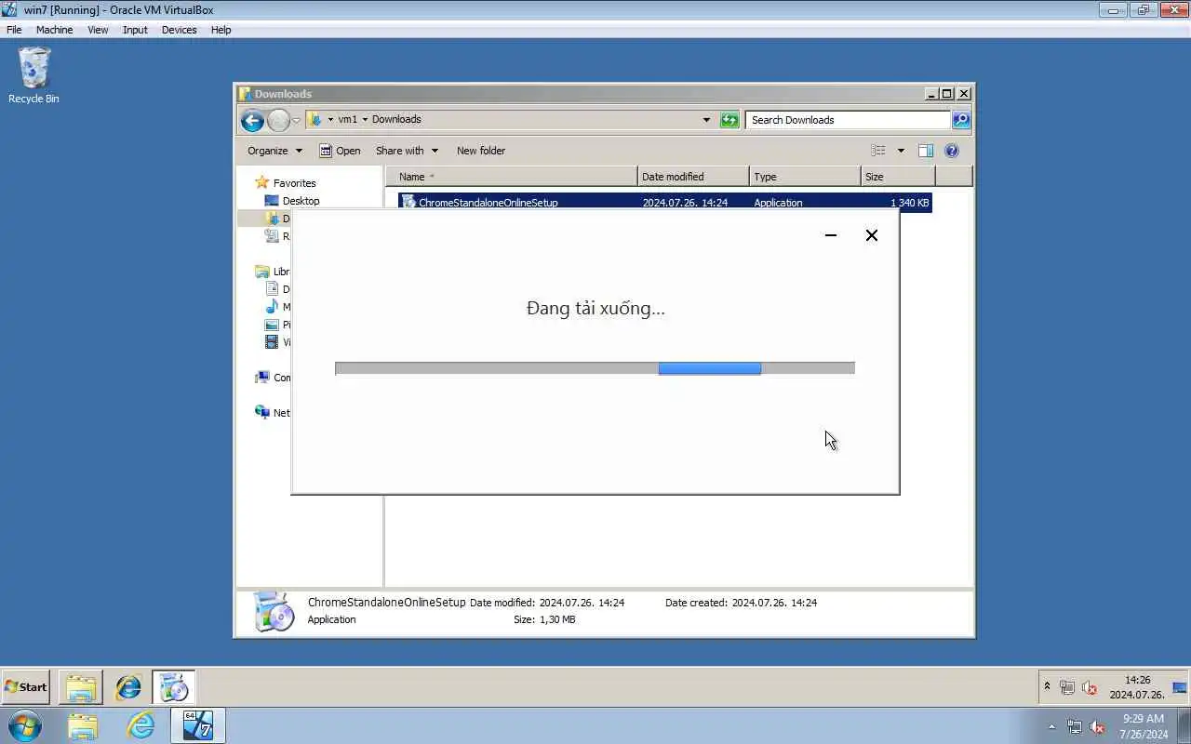Sort by Size column header
The height and width of the screenshot is (744, 1191).
tap(898, 177)
